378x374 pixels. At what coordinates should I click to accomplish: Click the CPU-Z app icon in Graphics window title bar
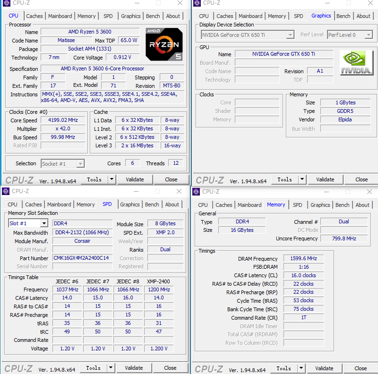[x=197, y=3]
